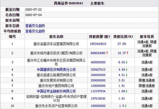159x109 pixels.
Task: Click holding amount 689293065
Action: [x=98, y=53]
